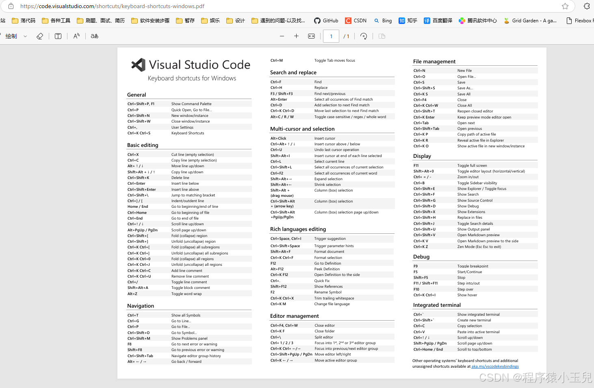The image size is (594, 388).
Task: Open the 遇到的问题-以及找 bookmark folder
Action: click(x=278, y=21)
